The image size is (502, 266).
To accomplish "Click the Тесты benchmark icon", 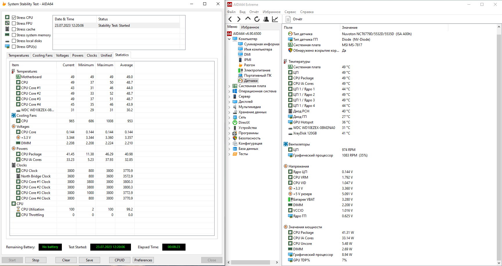I will (x=235, y=154).
